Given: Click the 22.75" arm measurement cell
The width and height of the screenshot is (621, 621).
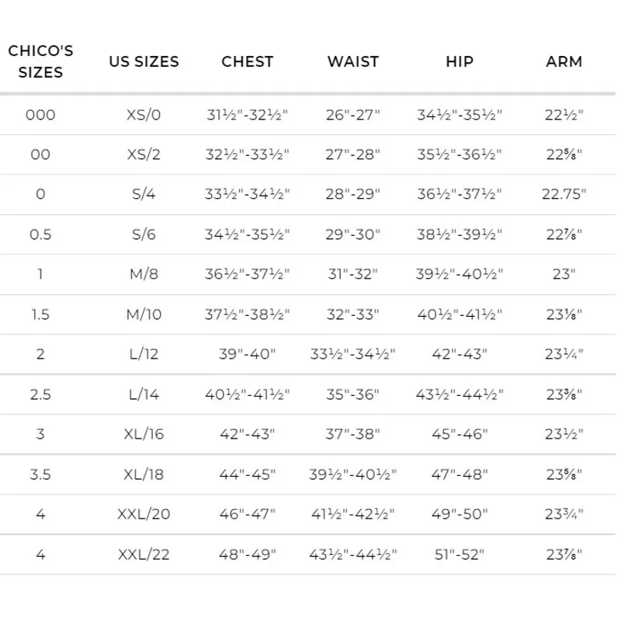Looking at the screenshot, I should (x=564, y=194).
